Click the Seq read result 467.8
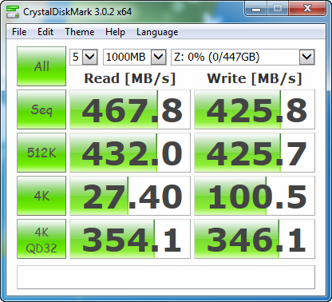Image resolution: width=332 pixels, height=302 pixels. (130, 109)
